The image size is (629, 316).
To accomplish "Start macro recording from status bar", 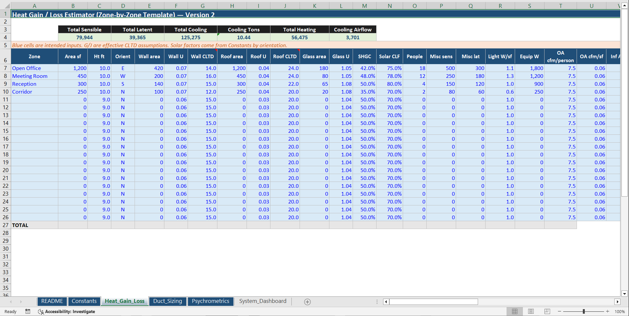I will 28,311.
